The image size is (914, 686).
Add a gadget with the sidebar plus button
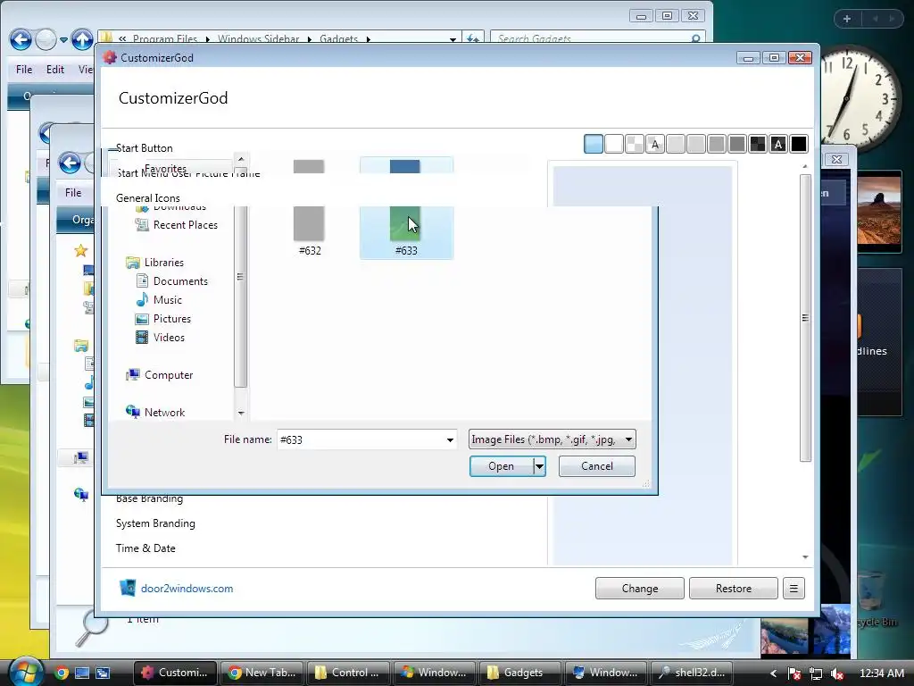tap(847, 19)
